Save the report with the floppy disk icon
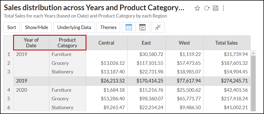Screen dimensions: 264x114 tap(215, 8)
